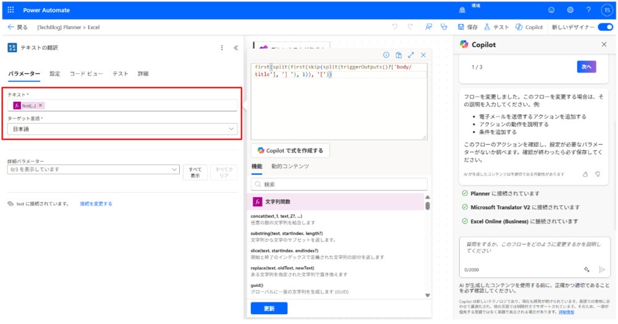618x324 pixels.
Task: Open the settings gear in header
Action: (x=570, y=10)
